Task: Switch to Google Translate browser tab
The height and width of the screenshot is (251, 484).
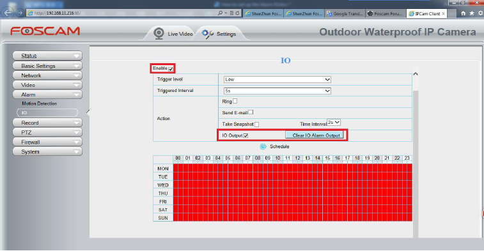Action: [x=345, y=13]
